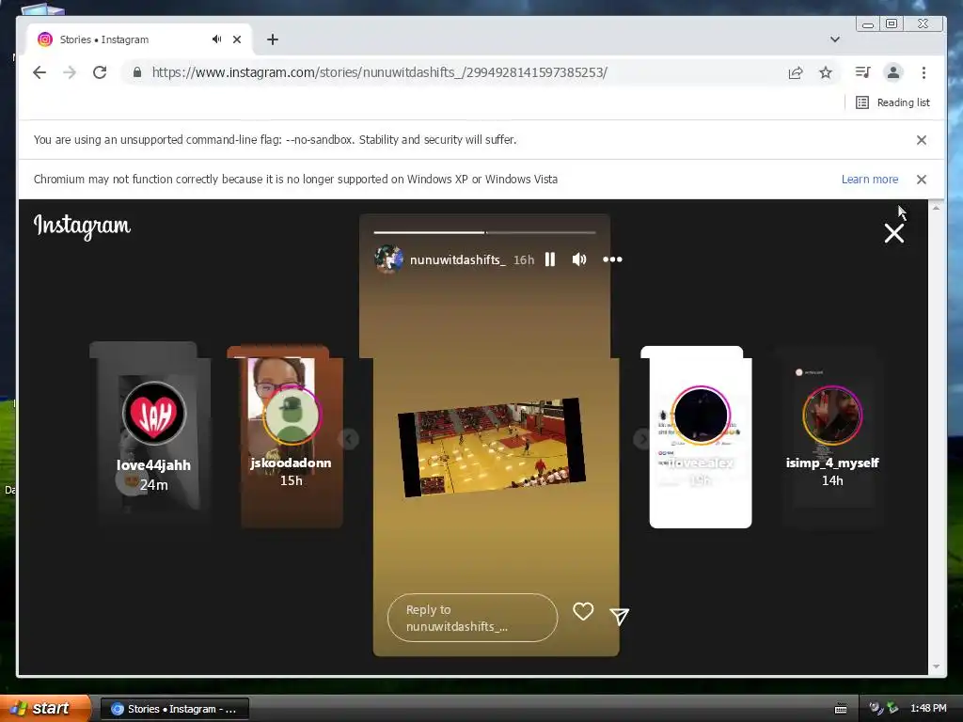963x722 pixels.
Task: Mute tab via audio icon on tab
Action: tap(217, 39)
